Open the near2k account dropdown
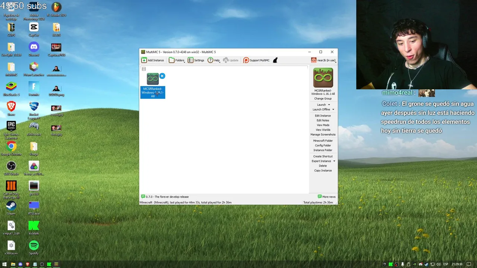Viewport: 477px width, 268px height. tap(323, 60)
